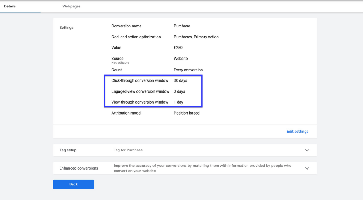Select the €250 value
The height and width of the screenshot is (200, 363).
tap(178, 48)
